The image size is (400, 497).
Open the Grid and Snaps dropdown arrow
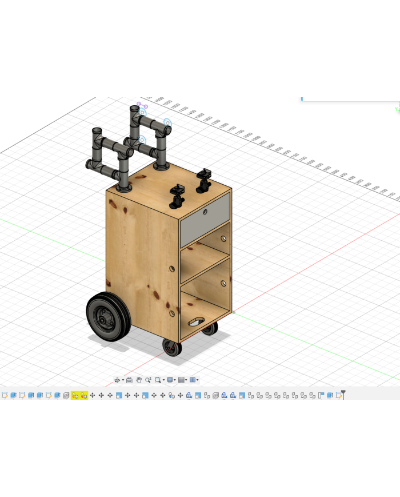pyautogui.click(x=186, y=380)
